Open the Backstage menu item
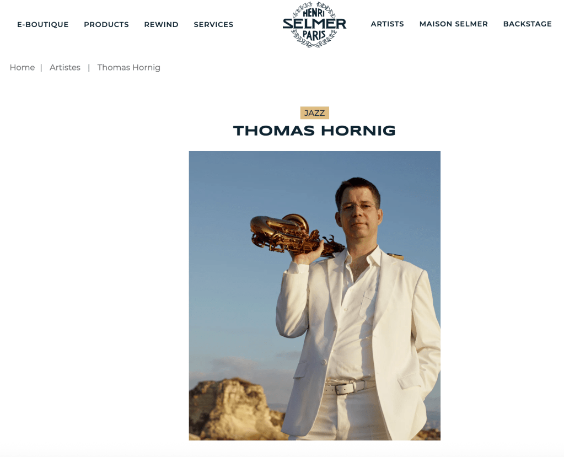This screenshot has width=564, height=457. (527, 24)
